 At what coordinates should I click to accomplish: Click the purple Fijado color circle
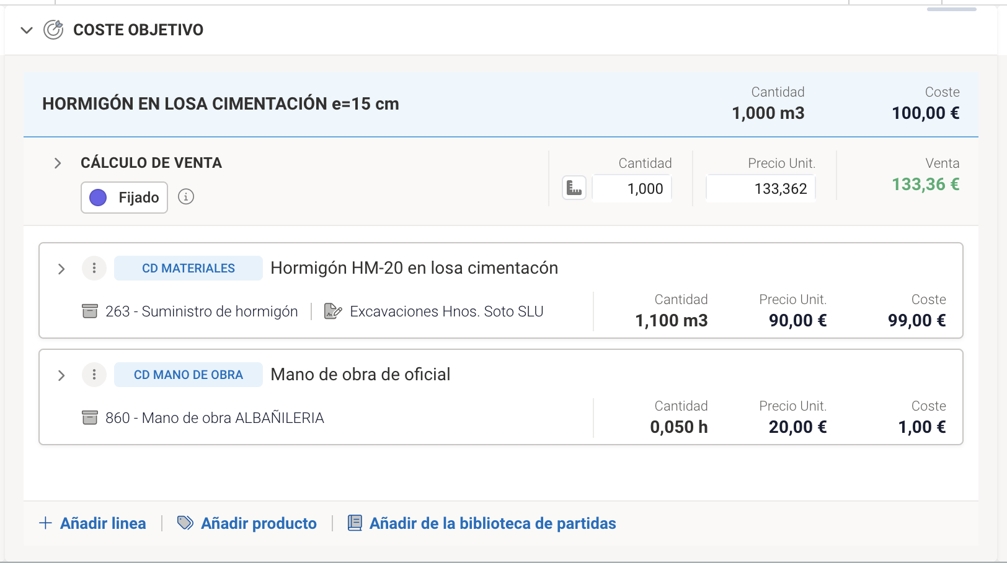pyautogui.click(x=99, y=198)
